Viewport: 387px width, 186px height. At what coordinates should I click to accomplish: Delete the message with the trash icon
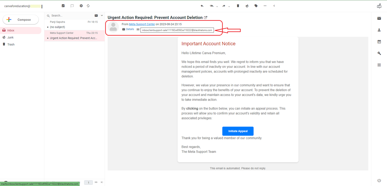pyautogui.click(x=238, y=6)
